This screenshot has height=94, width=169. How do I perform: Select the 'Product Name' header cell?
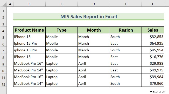pyautogui.click(x=30, y=30)
